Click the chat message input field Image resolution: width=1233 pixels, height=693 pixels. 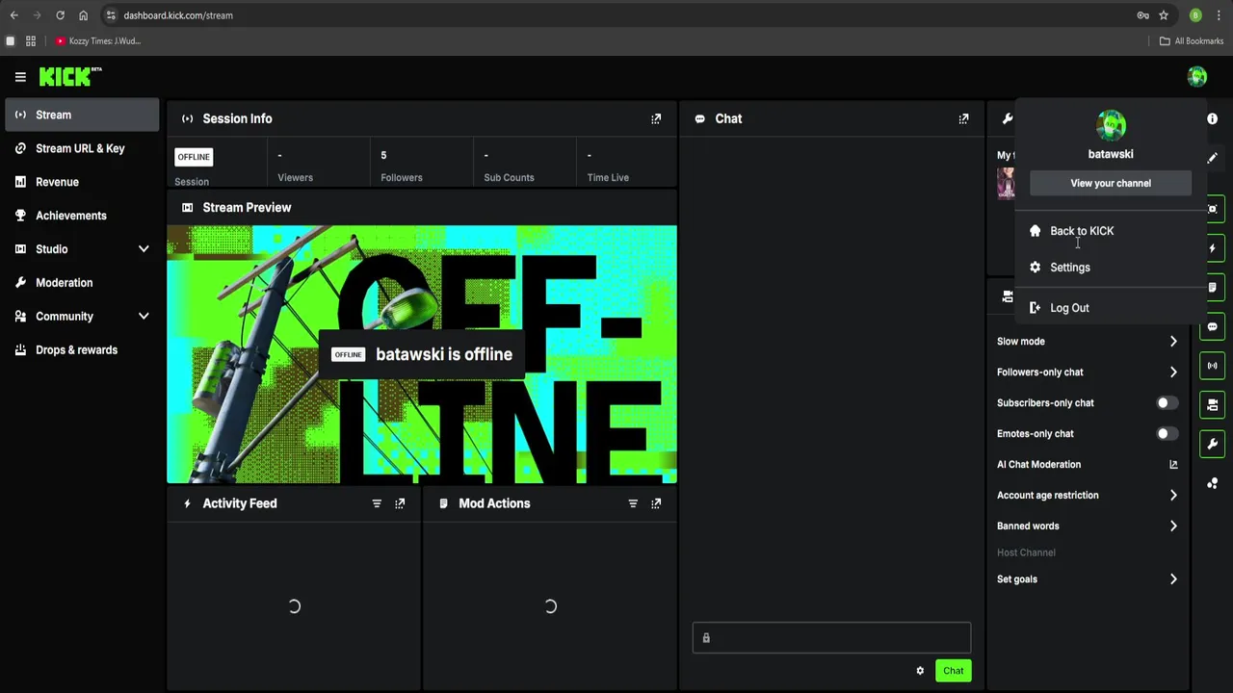[831, 637]
